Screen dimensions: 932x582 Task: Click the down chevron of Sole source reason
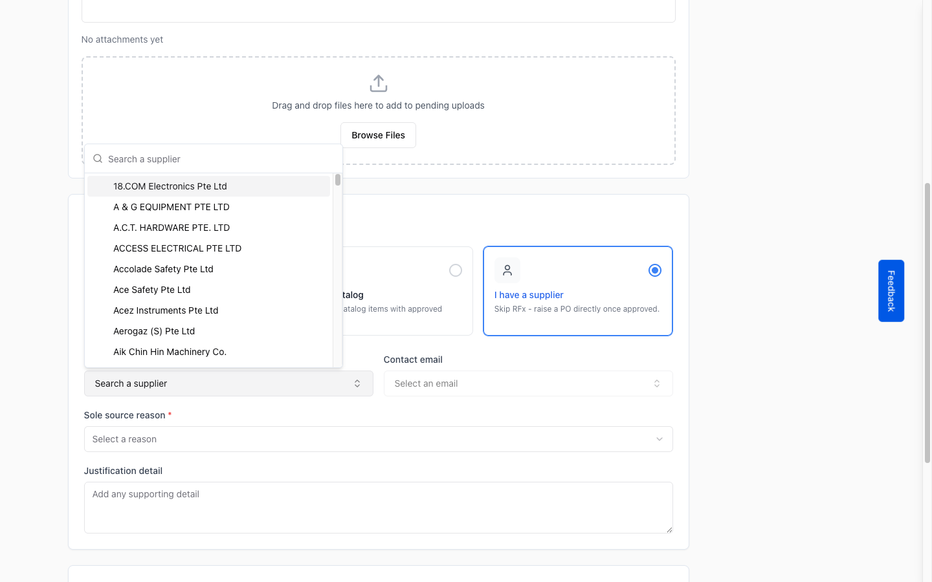660,439
